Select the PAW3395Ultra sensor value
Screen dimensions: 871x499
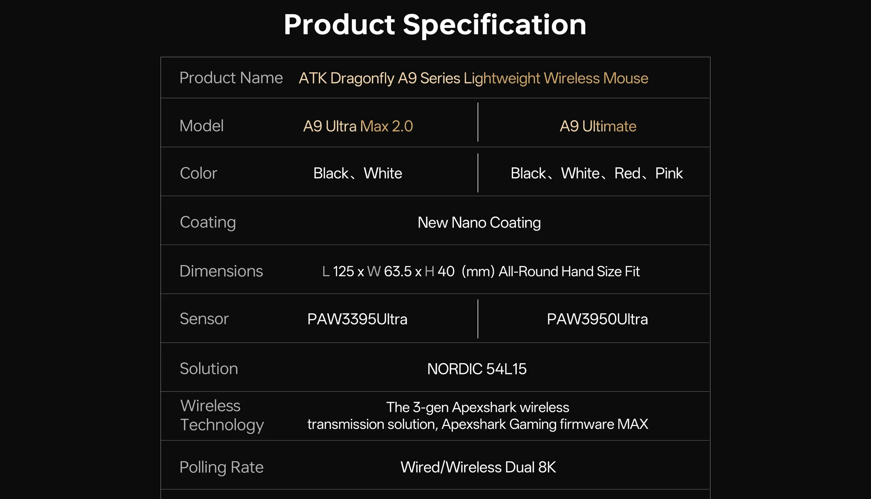coord(357,319)
